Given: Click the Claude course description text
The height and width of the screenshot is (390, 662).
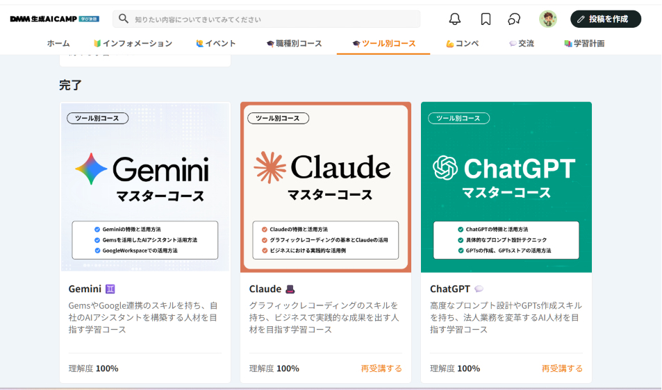Looking at the screenshot, I should pyautogui.click(x=324, y=317).
